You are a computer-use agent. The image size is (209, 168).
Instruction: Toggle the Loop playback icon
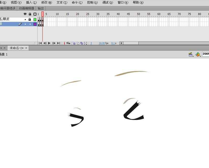pyautogui.click(x=68, y=43)
